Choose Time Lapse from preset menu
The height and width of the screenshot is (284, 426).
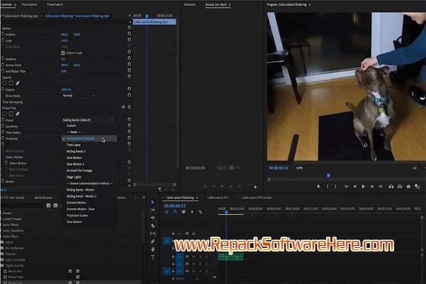click(73, 145)
